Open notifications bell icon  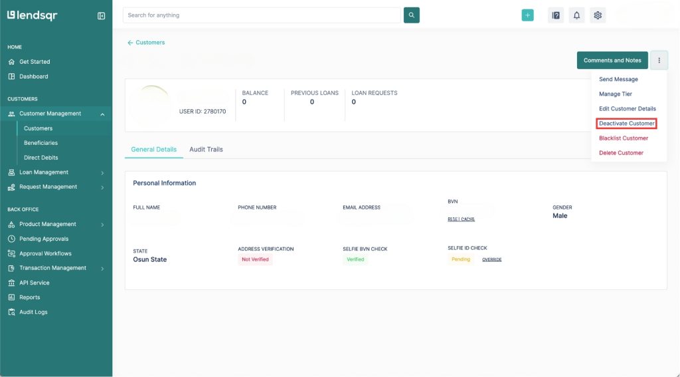pyautogui.click(x=576, y=15)
